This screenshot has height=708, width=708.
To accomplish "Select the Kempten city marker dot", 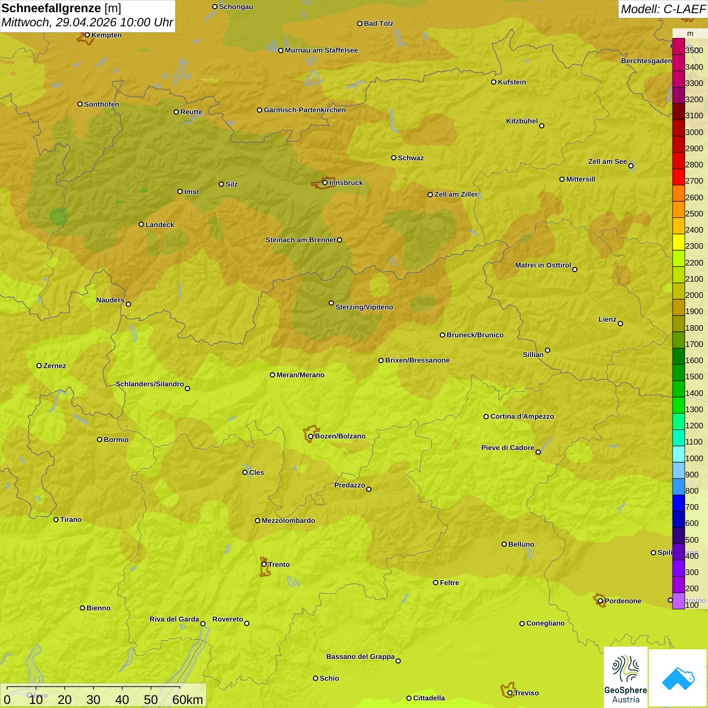I will (x=87, y=35).
